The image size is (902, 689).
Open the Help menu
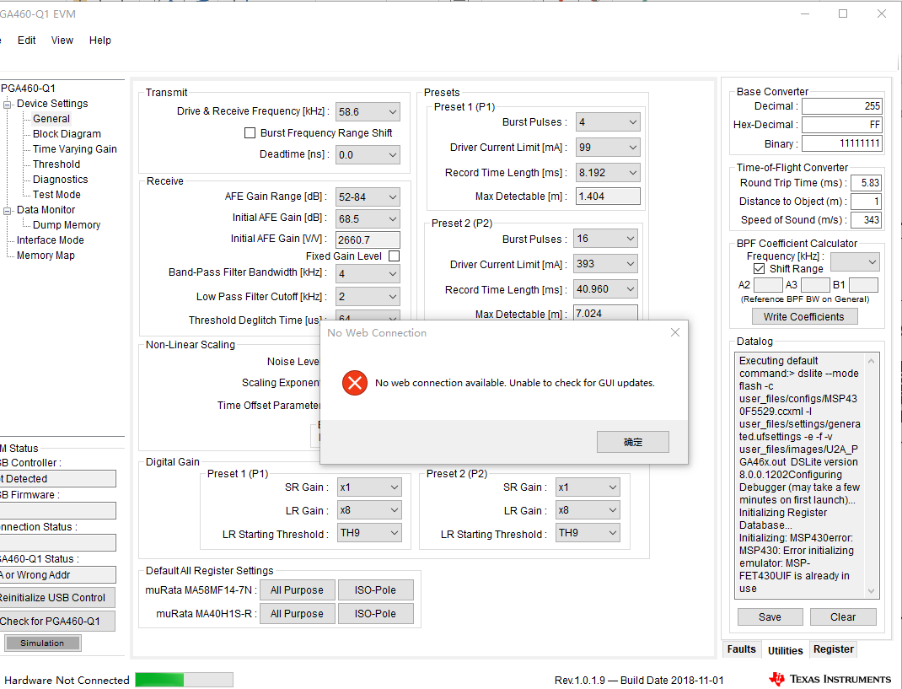(100, 40)
